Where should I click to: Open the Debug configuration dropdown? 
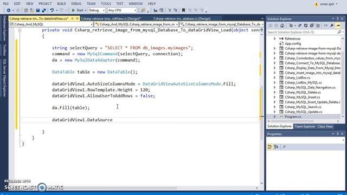[97, 10]
